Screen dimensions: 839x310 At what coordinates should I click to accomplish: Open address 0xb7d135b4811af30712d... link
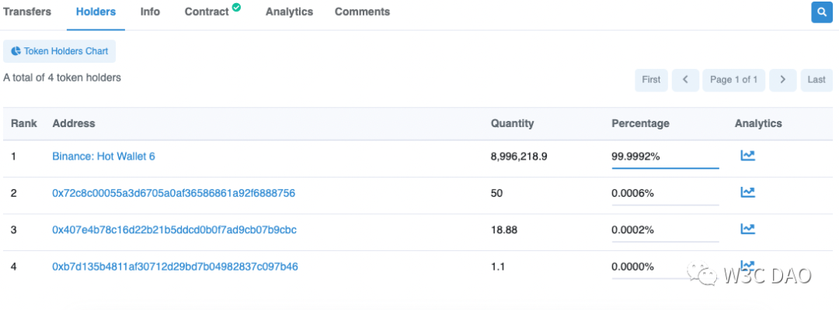(x=175, y=267)
